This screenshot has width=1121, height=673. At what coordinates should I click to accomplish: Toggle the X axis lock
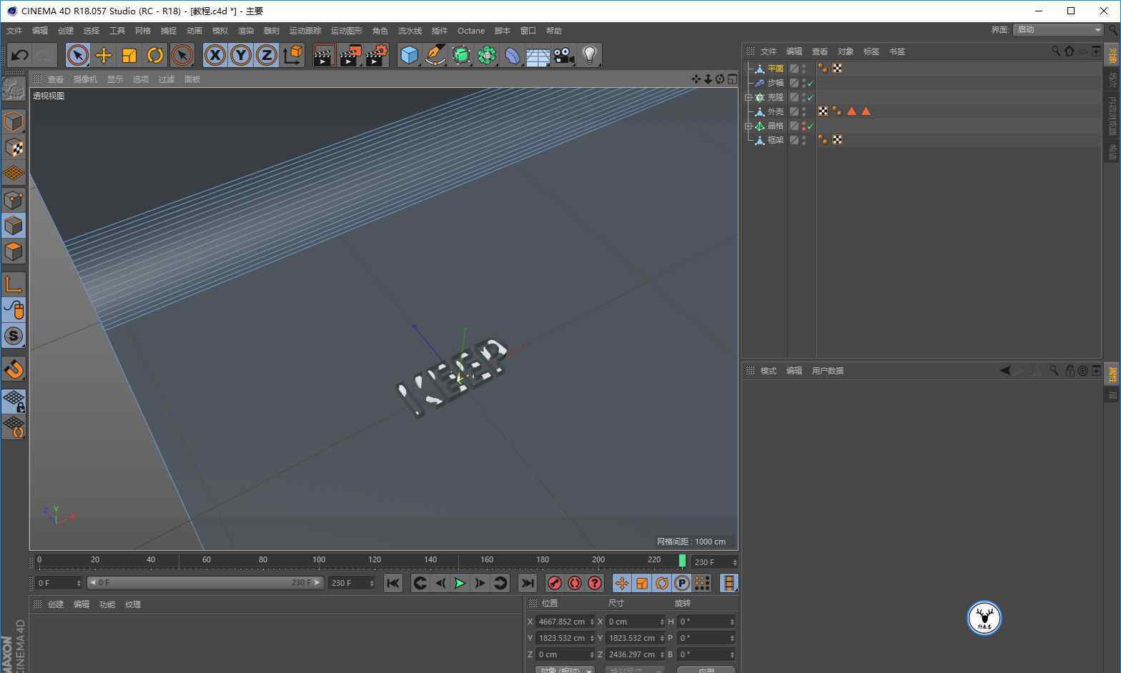(215, 55)
